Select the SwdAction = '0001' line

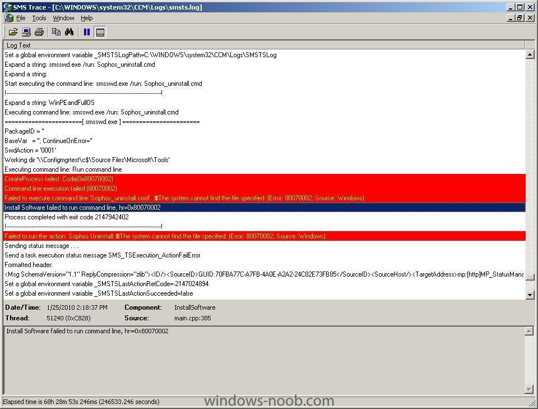pos(264,150)
